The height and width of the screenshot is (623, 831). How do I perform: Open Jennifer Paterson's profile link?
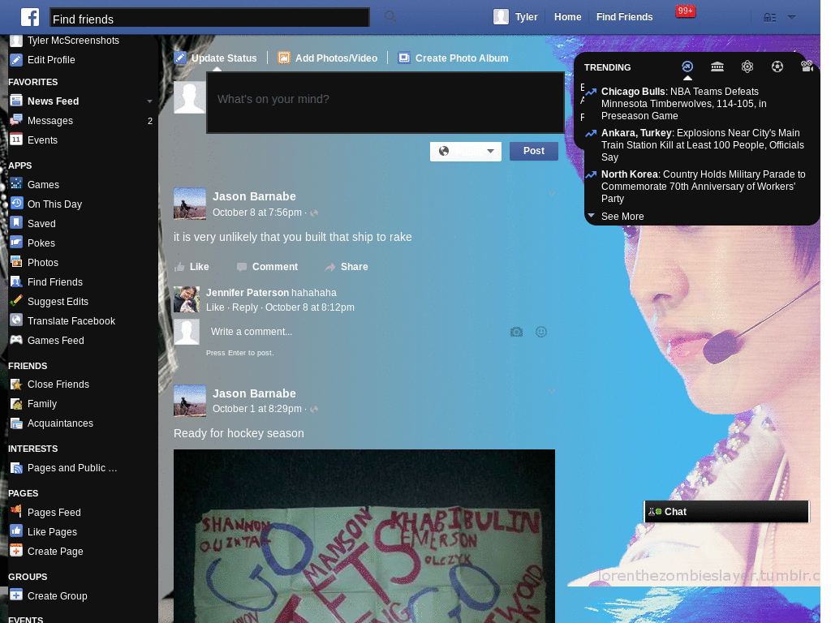pyautogui.click(x=248, y=292)
